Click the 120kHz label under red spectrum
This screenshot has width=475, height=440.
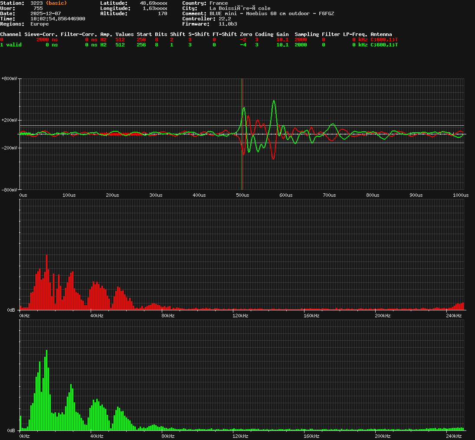click(x=240, y=316)
